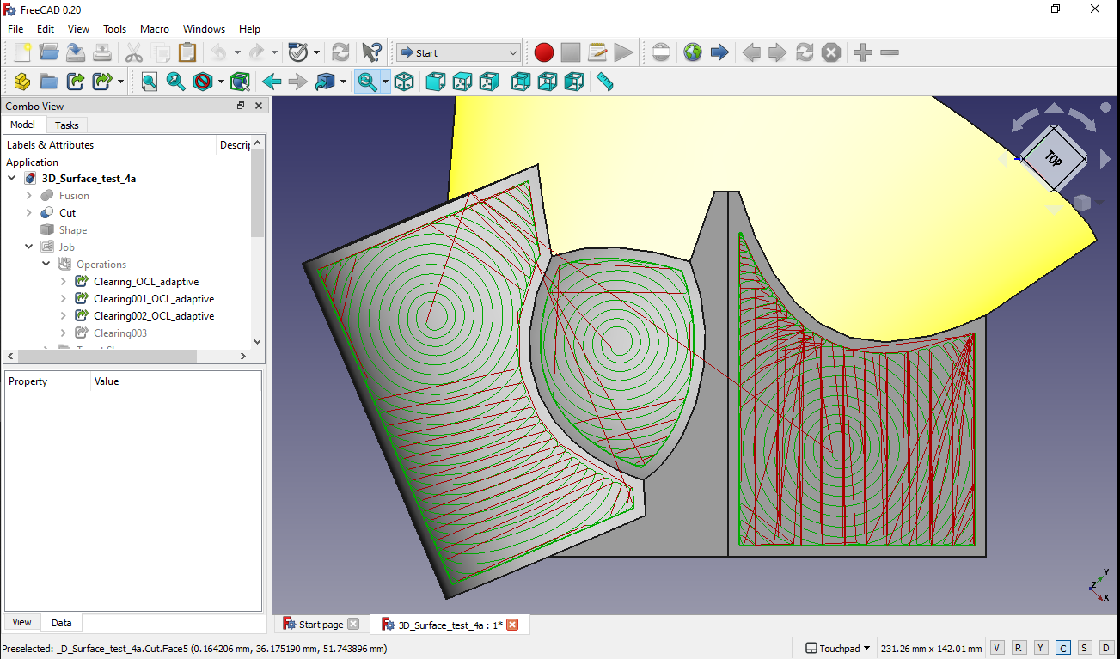Viewport: 1120px width, 659px height.
Task: Click the Cut scissors icon
Action: click(134, 52)
